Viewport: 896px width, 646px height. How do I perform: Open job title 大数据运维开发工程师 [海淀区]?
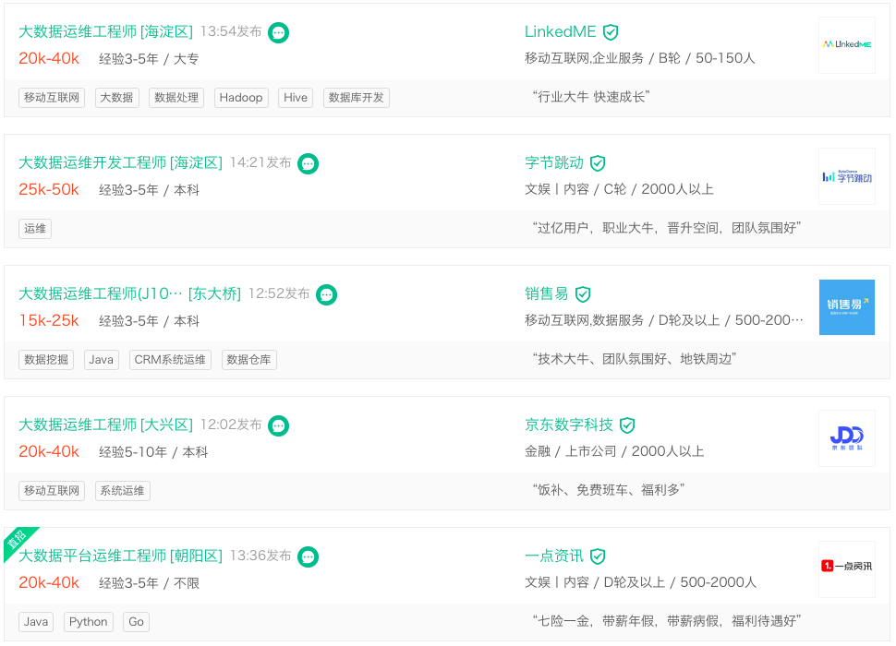[x=120, y=163]
